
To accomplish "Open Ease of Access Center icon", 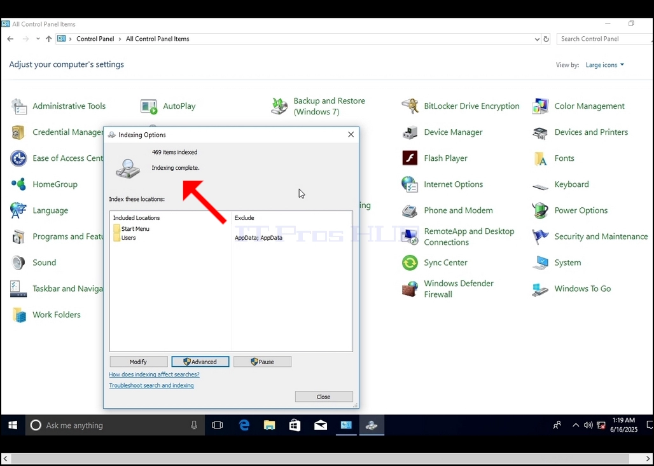I will tap(19, 158).
